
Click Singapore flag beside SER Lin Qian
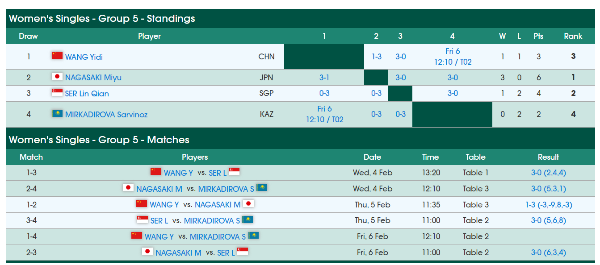click(x=57, y=92)
